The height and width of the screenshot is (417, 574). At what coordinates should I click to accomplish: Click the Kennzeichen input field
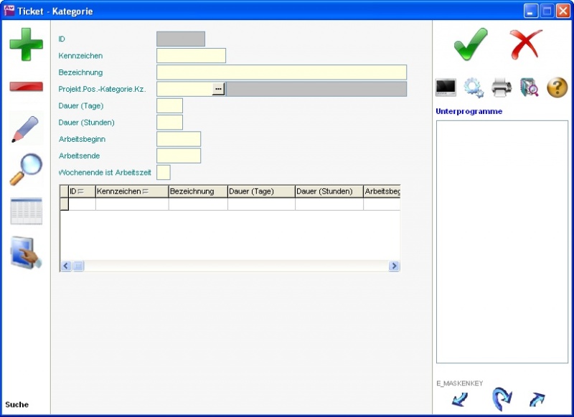[x=191, y=56]
